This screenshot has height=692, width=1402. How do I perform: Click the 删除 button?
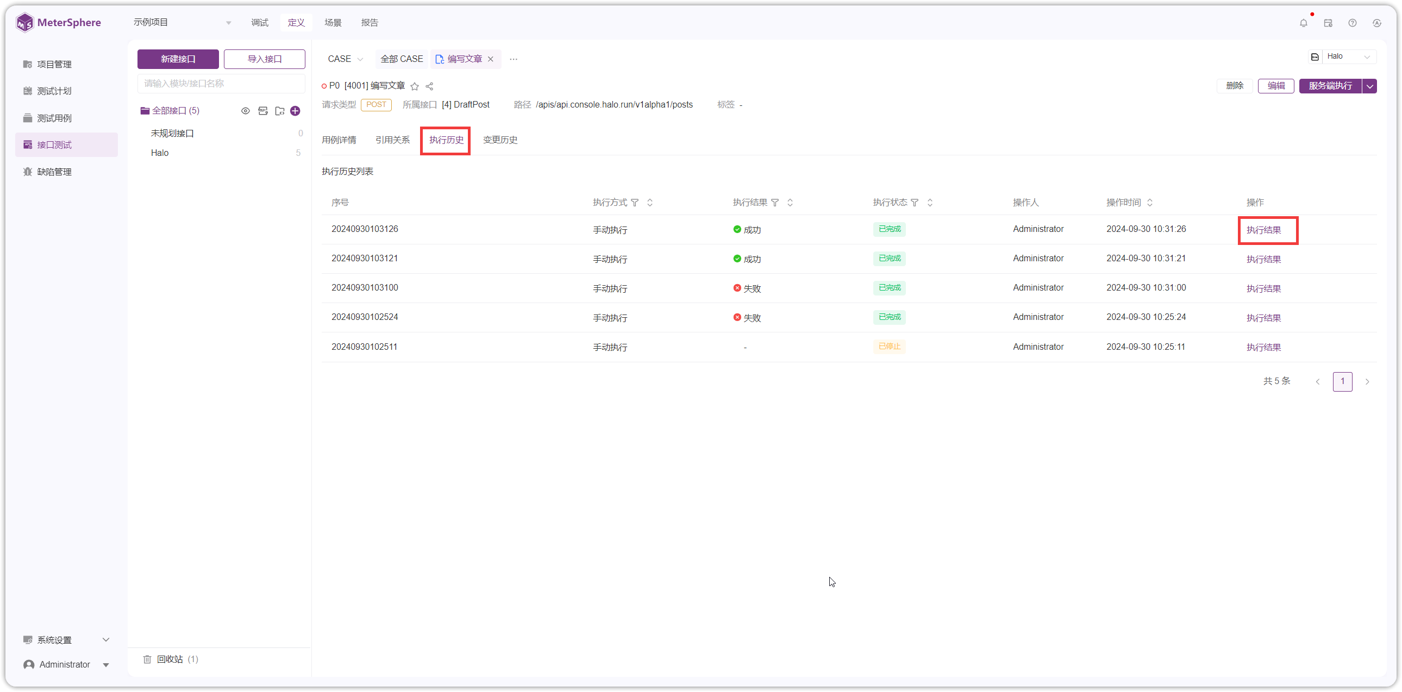pyautogui.click(x=1235, y=86)
